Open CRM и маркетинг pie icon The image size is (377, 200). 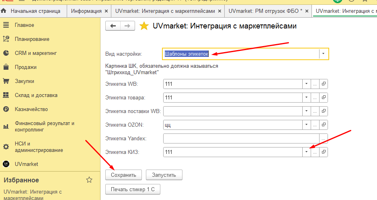pos(6,53)
